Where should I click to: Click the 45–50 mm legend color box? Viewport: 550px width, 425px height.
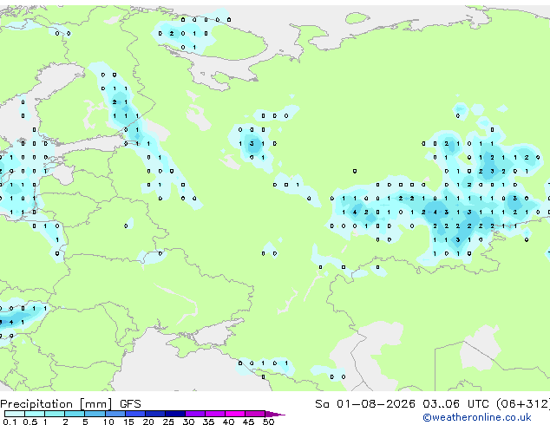tap(255, 414)
